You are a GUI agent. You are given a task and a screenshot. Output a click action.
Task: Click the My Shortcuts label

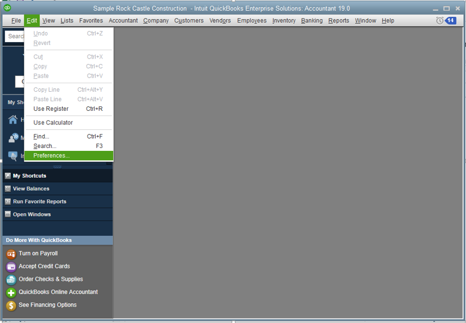(29, 176)
